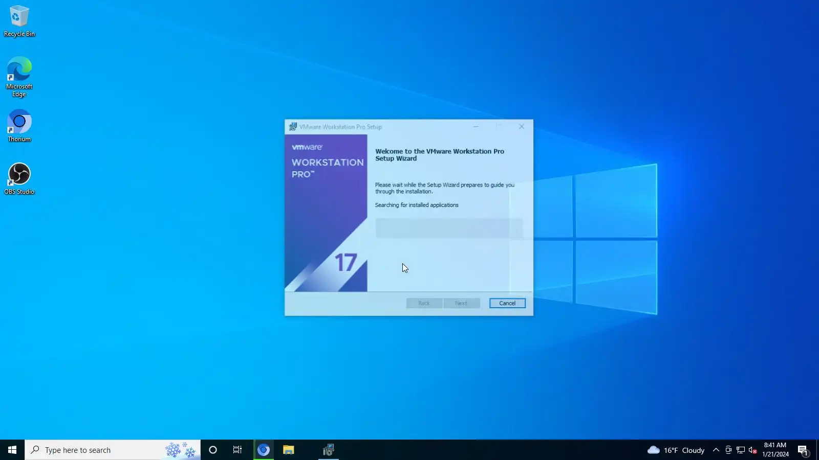819x460 pixels.
Task: Cancel the VMware Workstation Pro setup
Action: tap(507, 303)
